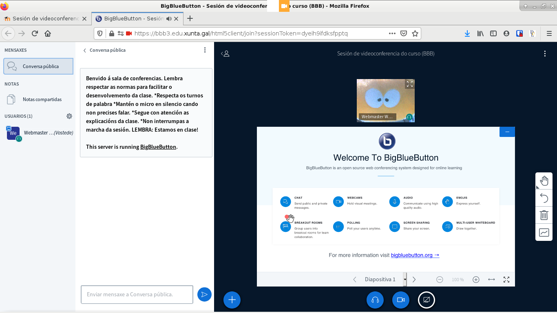Open the public chat options menu
The width and height of the screenshot is (557, 313).
click(x=205, y=50)
